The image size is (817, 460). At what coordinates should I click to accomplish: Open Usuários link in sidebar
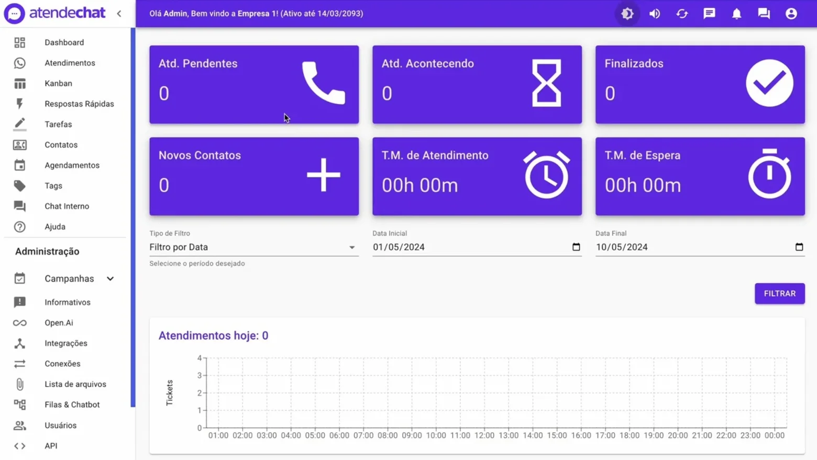pos(60,425)
